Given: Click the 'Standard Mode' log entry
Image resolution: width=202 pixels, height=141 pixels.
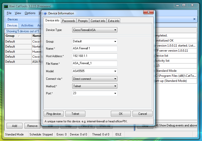Looking at the screenshot, I should [176, 71].
